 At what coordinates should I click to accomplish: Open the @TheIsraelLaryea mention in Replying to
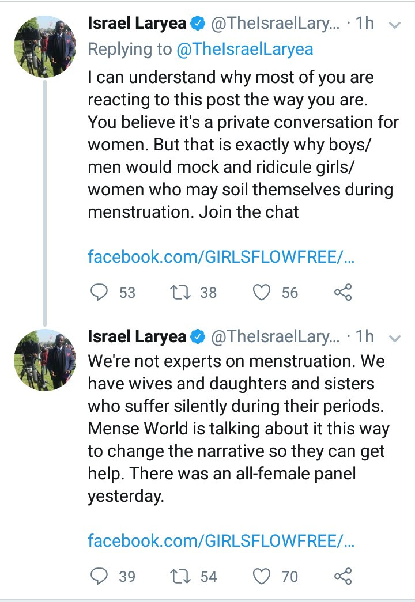point(245,49)
